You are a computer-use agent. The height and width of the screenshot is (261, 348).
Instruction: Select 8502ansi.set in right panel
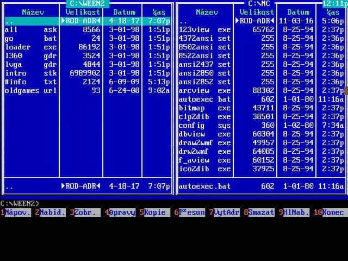261,47
